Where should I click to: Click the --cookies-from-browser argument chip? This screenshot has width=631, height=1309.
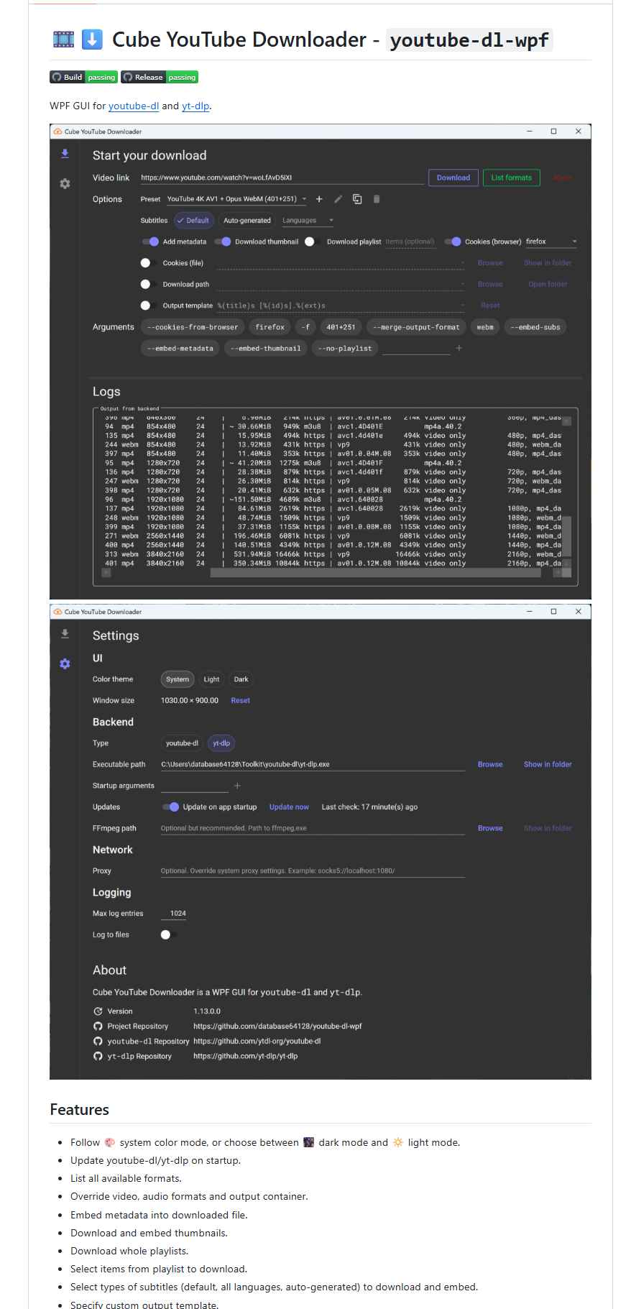pyautogui.click(x=193, y=327)
